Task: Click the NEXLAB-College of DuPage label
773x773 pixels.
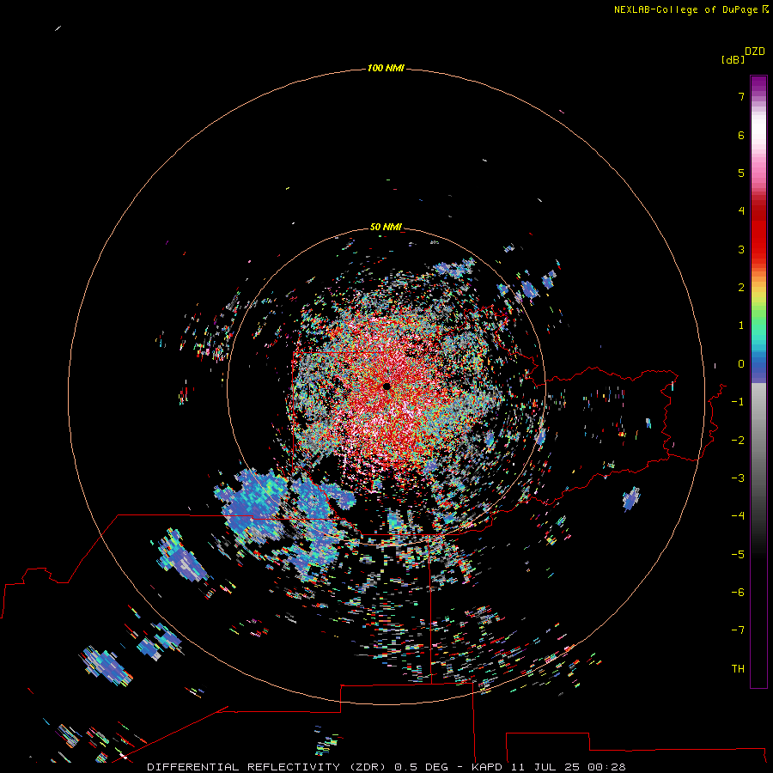Action: point(691,9)
